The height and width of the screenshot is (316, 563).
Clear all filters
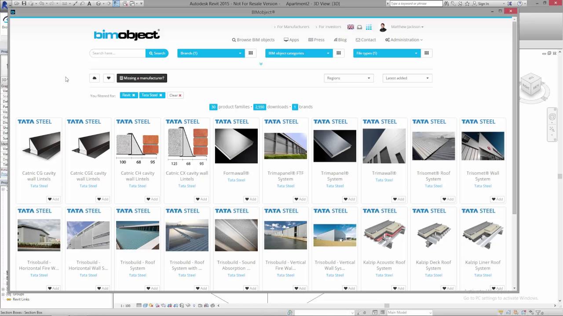[175, 95]
